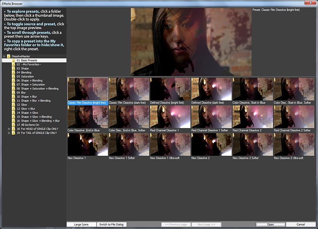Click the Cancel button

300,224
